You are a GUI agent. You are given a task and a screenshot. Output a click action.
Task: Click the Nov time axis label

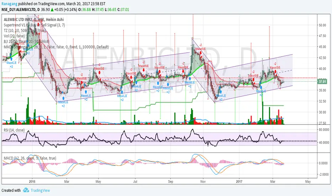pos(203,182)
